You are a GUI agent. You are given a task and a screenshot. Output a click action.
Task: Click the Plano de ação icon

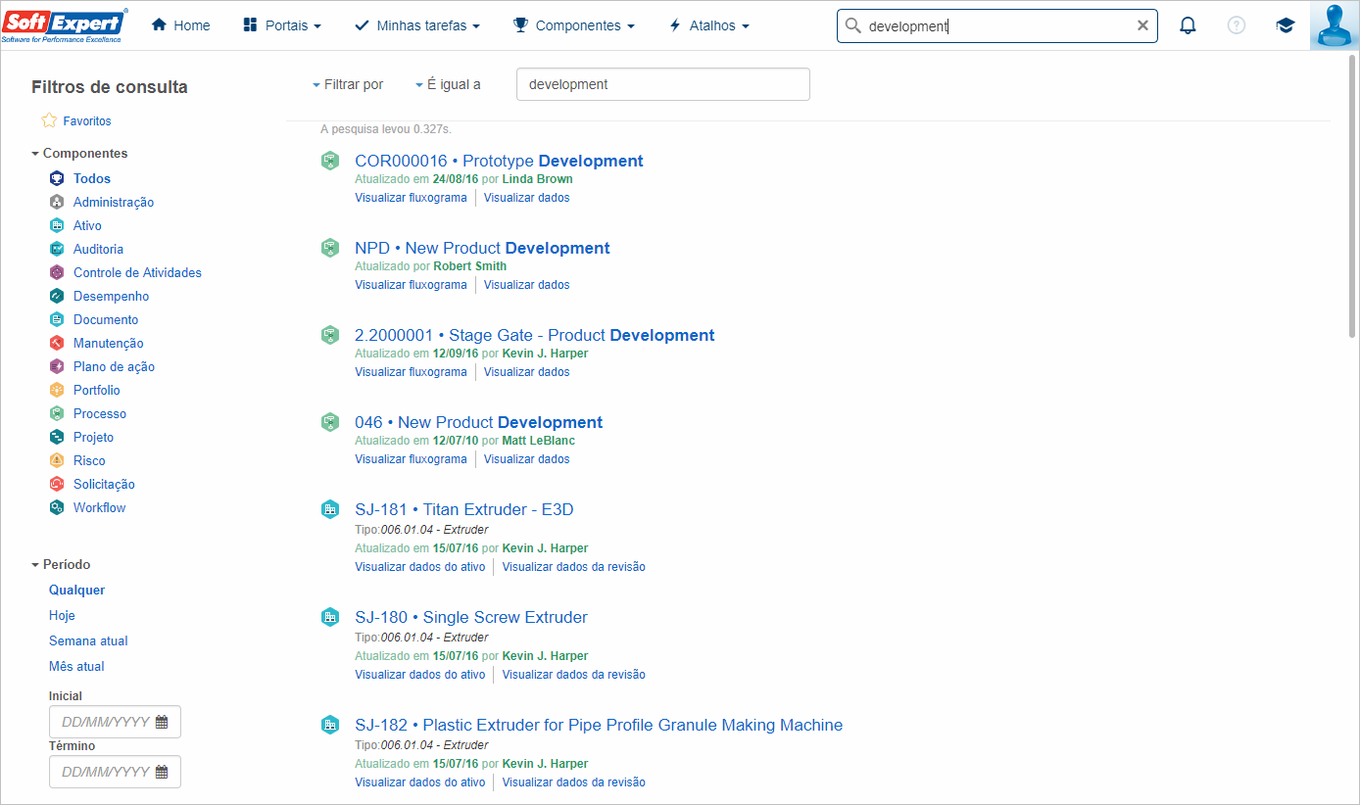(x=56, y=366)
